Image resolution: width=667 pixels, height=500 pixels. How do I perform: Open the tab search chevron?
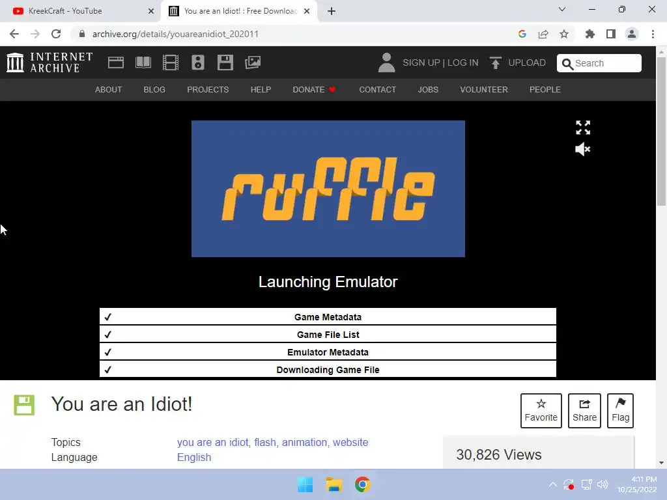pos(562,9)
